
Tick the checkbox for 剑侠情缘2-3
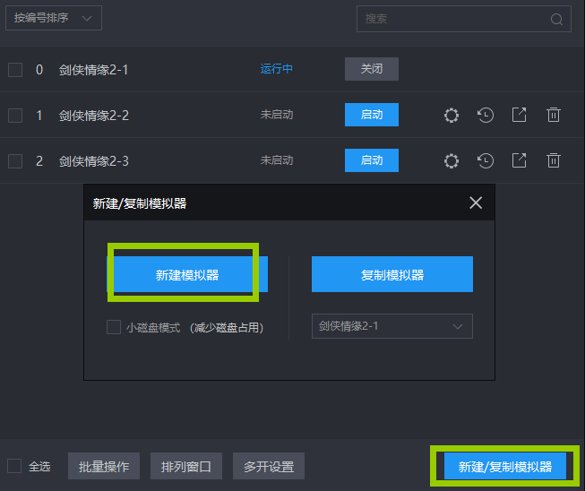(15, 161)
